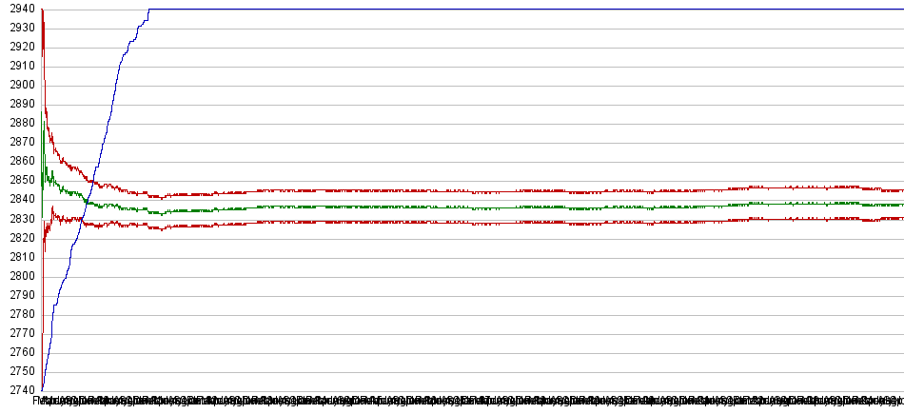The image size is (904, 414).
Task: Click the 2770 y-axis label
Action: tap(19, 333)
